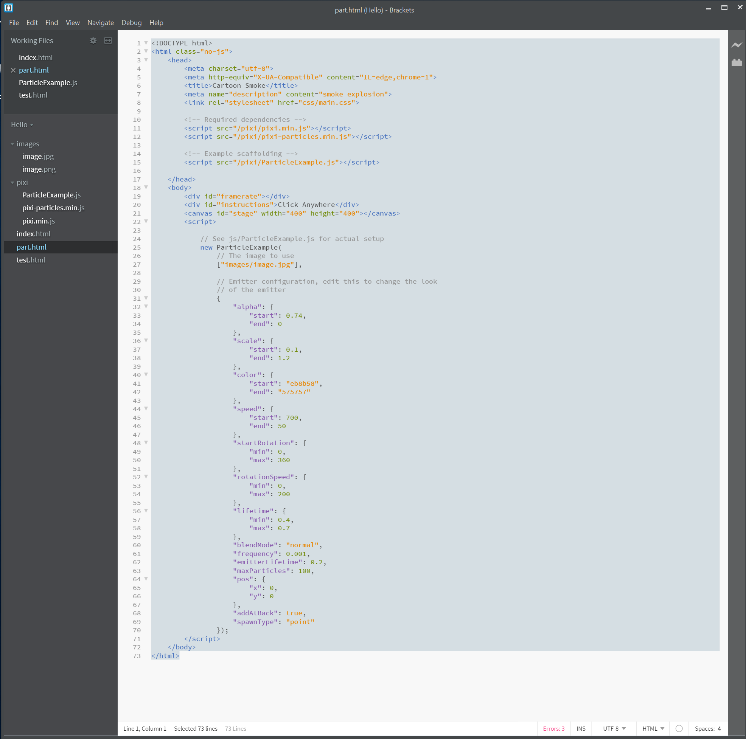Open the Hello project dropdown
This screenshot has width=746, height=739.
coord(22,125)
